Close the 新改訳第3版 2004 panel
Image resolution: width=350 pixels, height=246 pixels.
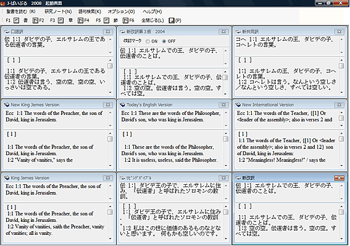[x=223, y=32]
